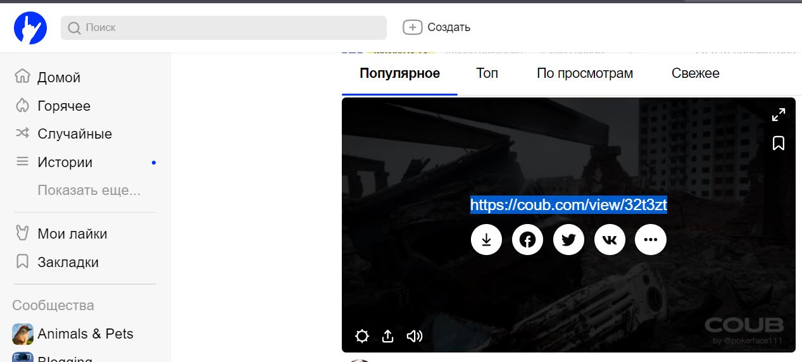The height and width of the screenshot is (362, 802).
Task: Switch to the По просмотрам tab
Action: (x=585, y=73)
